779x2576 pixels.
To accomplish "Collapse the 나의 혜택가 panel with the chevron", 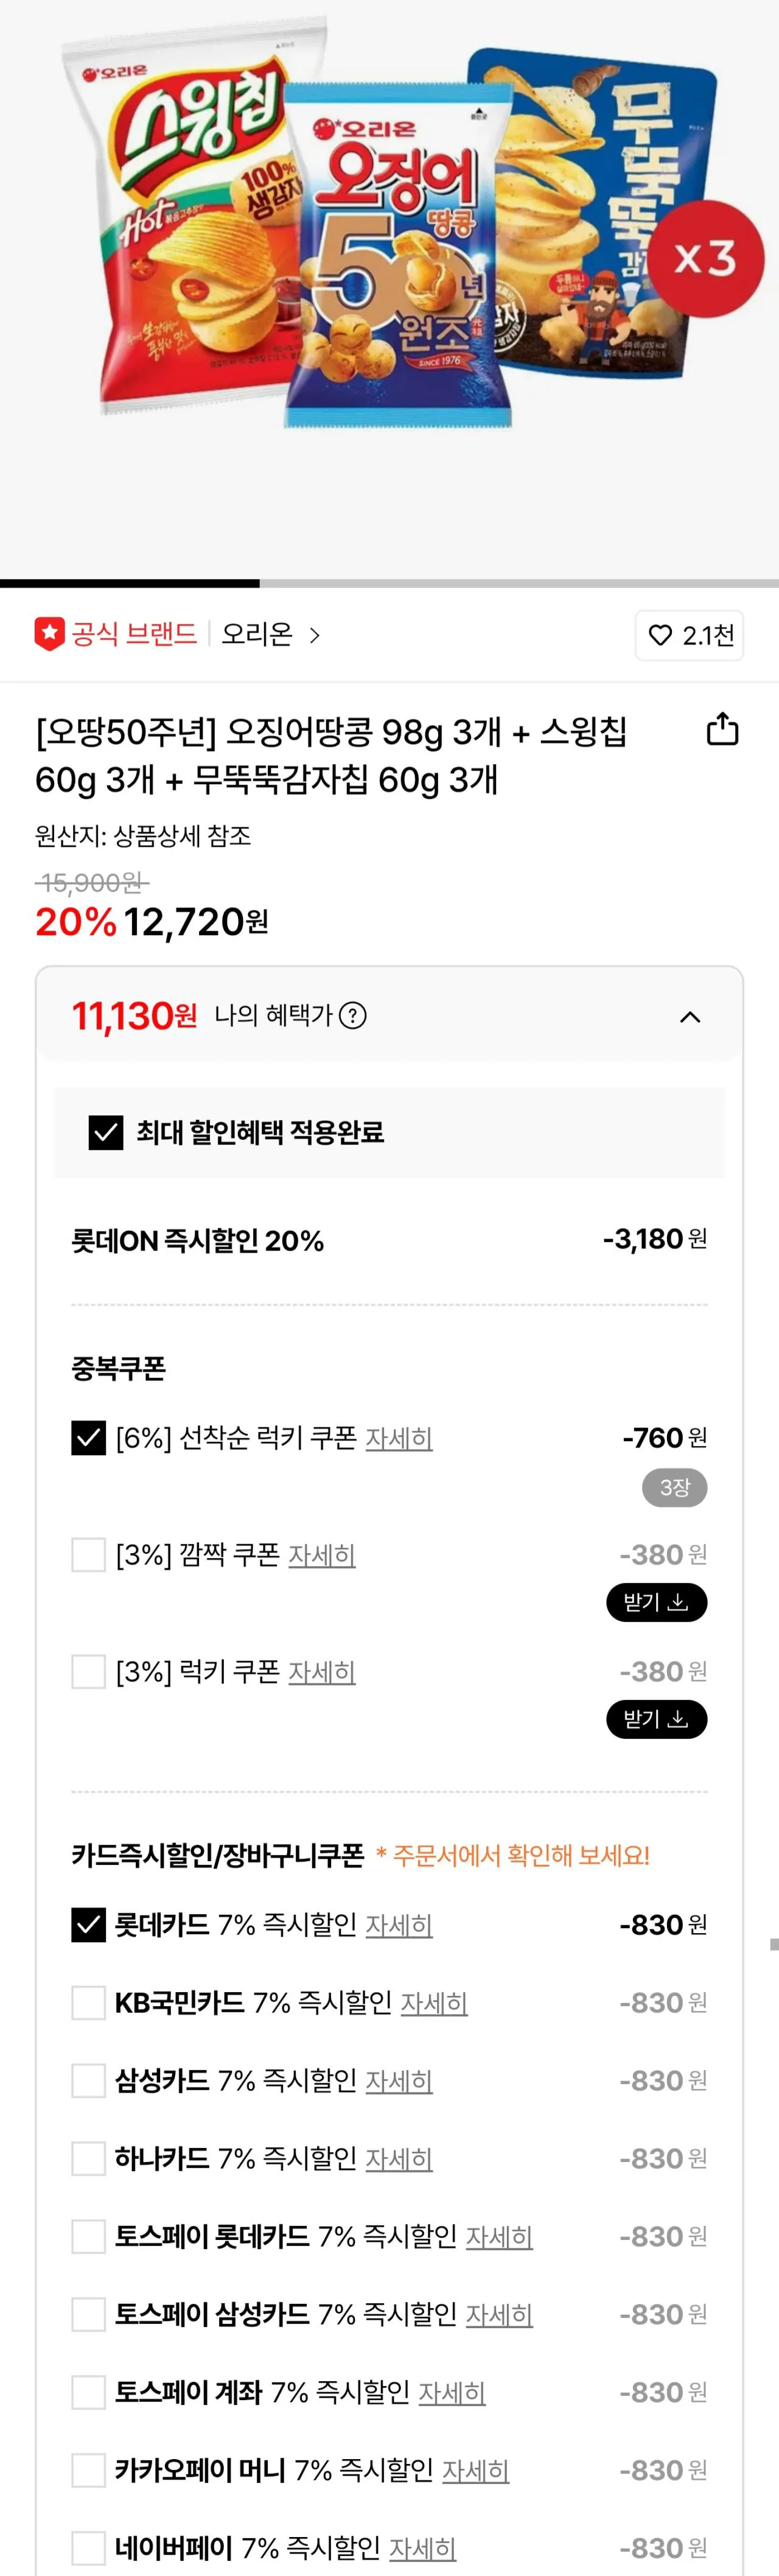I will tap(690, 1017).
